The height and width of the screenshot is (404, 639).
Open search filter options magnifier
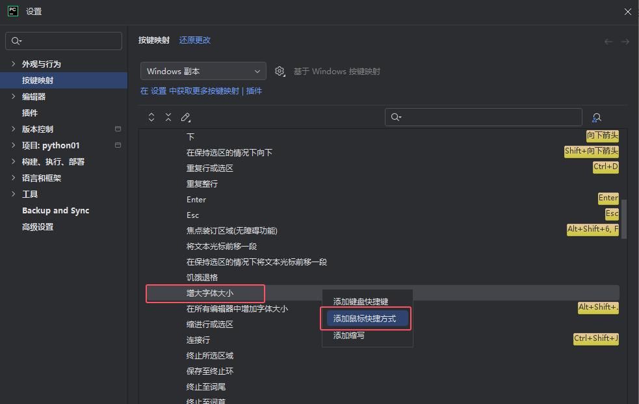[x=397, y=117]
